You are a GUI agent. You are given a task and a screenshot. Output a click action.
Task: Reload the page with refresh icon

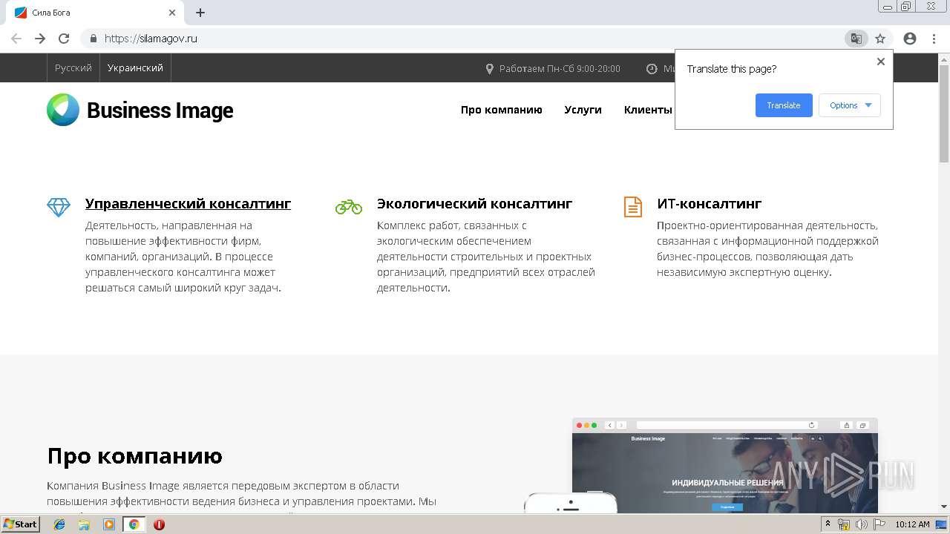[64, 39]
